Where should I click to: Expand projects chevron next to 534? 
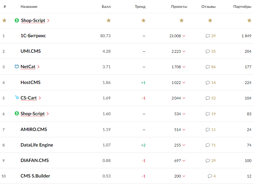pyautogui.click(x=184, y=114)
